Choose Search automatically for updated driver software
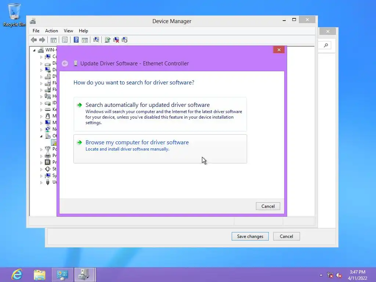Viewport: 376px width, 282px height. coord(160,114)
